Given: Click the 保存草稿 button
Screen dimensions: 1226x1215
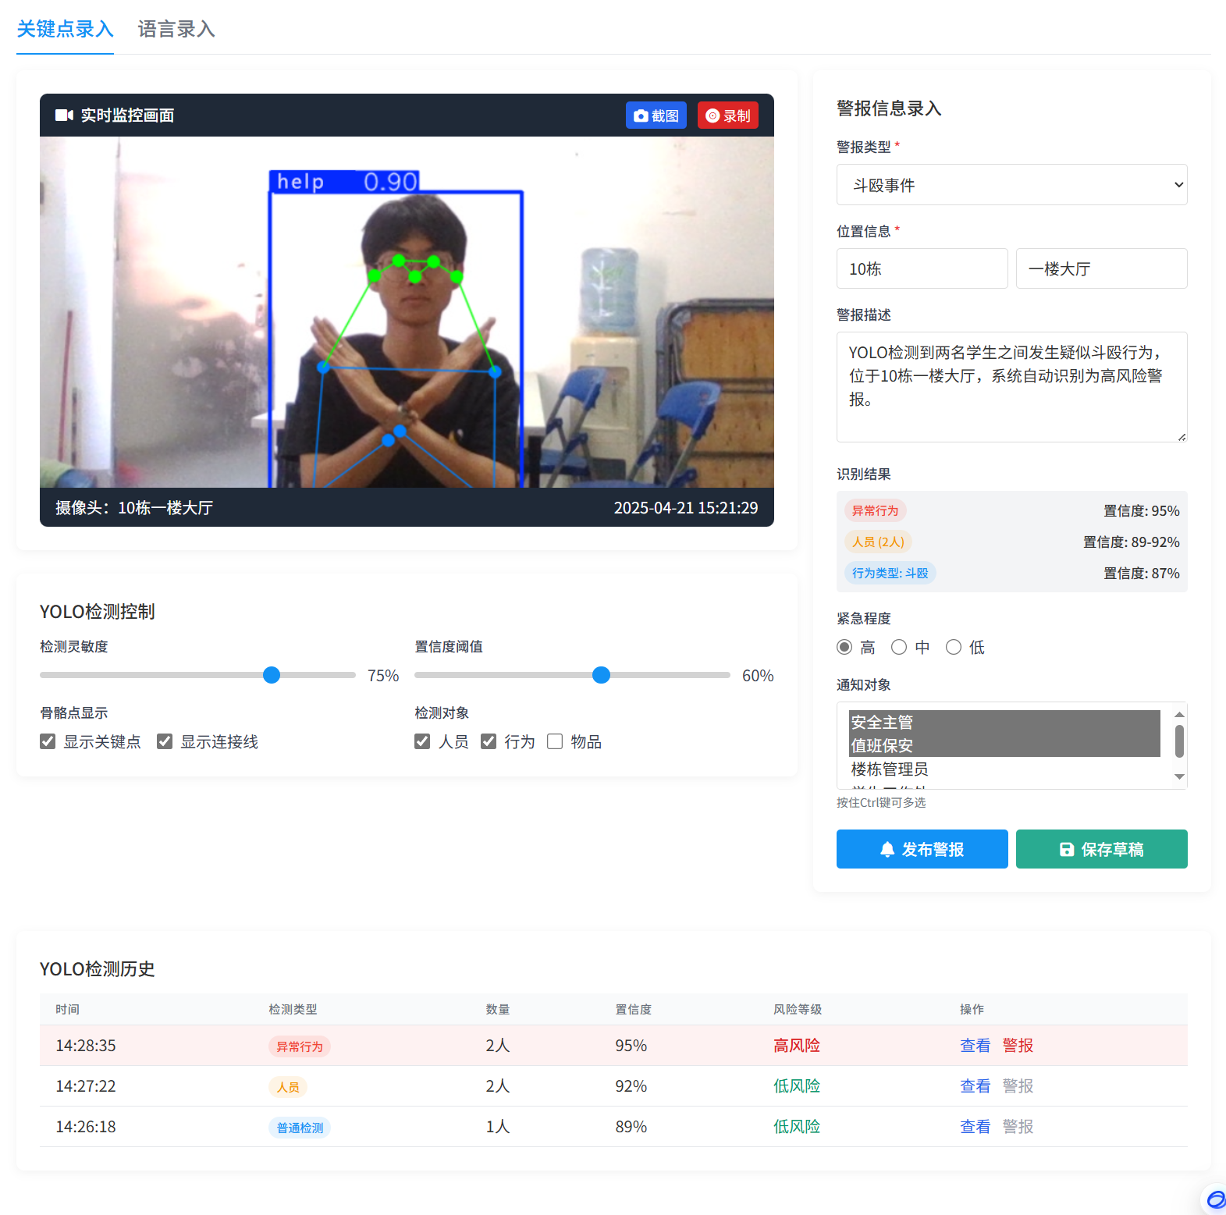Looking at the screenshot, I should coord(1101,849).
